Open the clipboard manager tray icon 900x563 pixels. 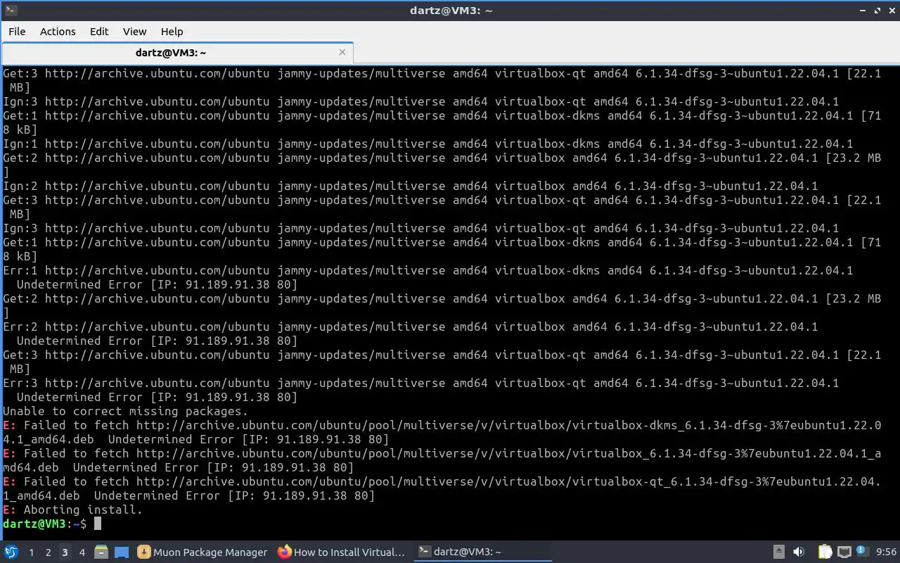click(825, 552)
